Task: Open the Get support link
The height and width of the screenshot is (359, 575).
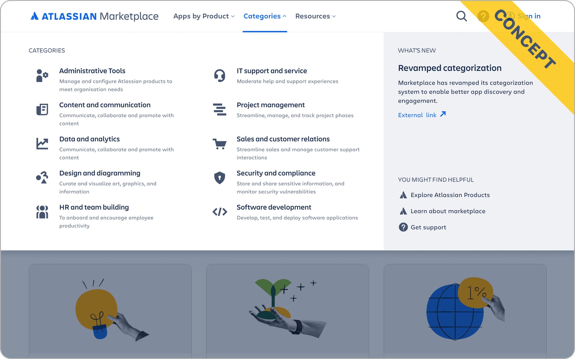Action: tap(428, 227)
